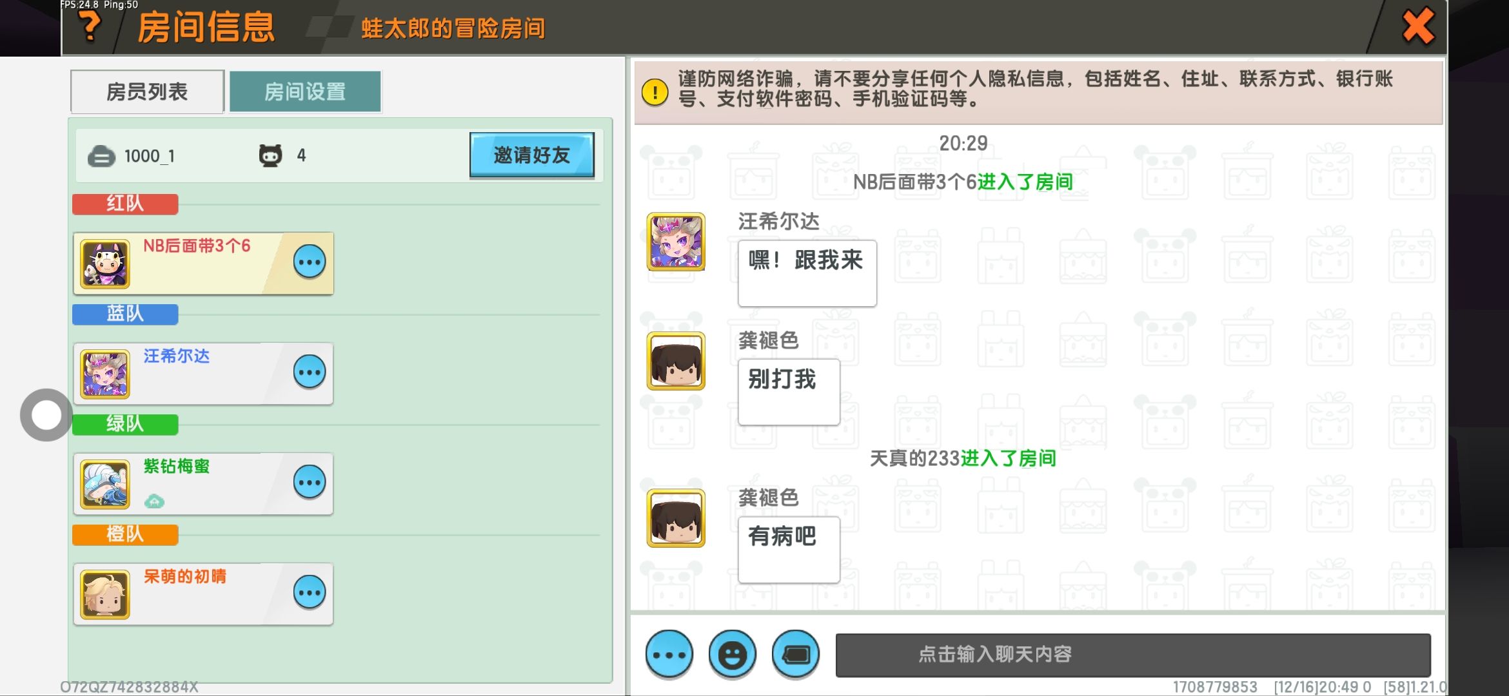Close the room info panel

point(1418,26)
